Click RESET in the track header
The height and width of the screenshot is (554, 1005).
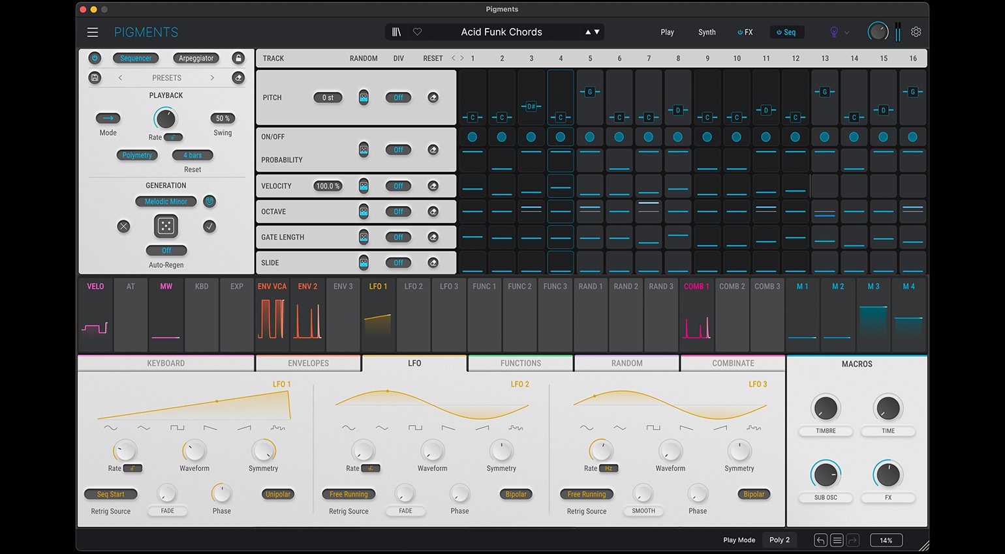[432, 58]
